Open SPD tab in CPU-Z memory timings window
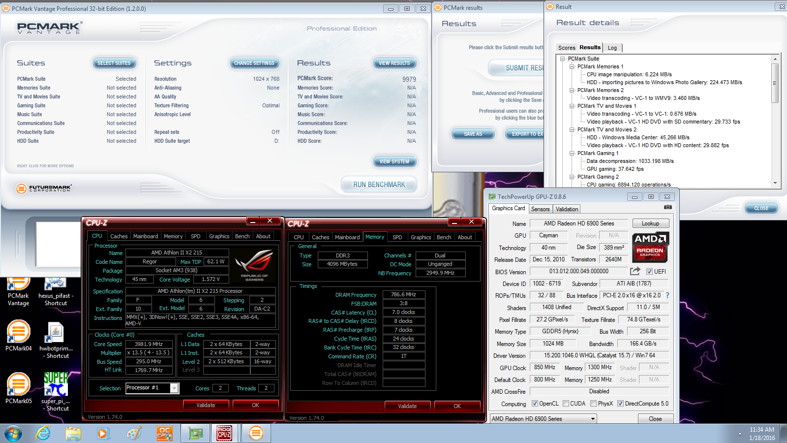 click(x=397, y=237)
